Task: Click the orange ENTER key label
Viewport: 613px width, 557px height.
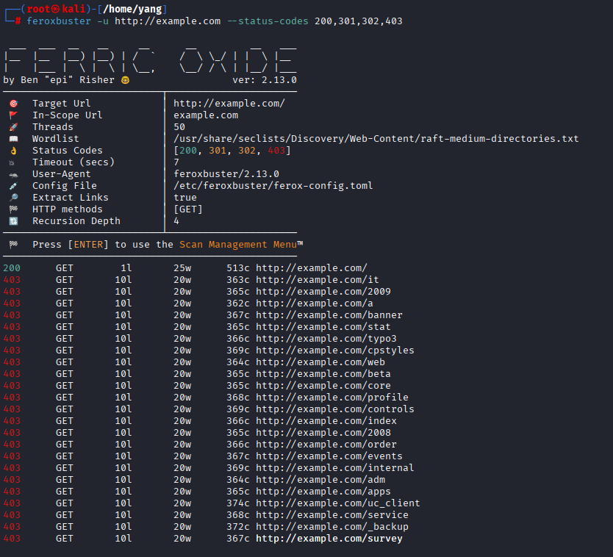Action: coord(91,245)
